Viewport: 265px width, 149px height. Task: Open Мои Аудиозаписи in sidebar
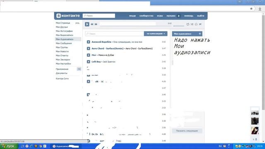point(65,39)
